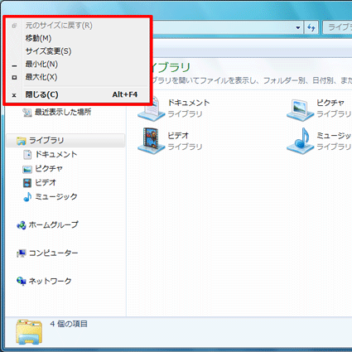This screenshot has width=352, height=352.
Task: Click the ドキュメント sidebar icon
Action: tap(27, 155)
